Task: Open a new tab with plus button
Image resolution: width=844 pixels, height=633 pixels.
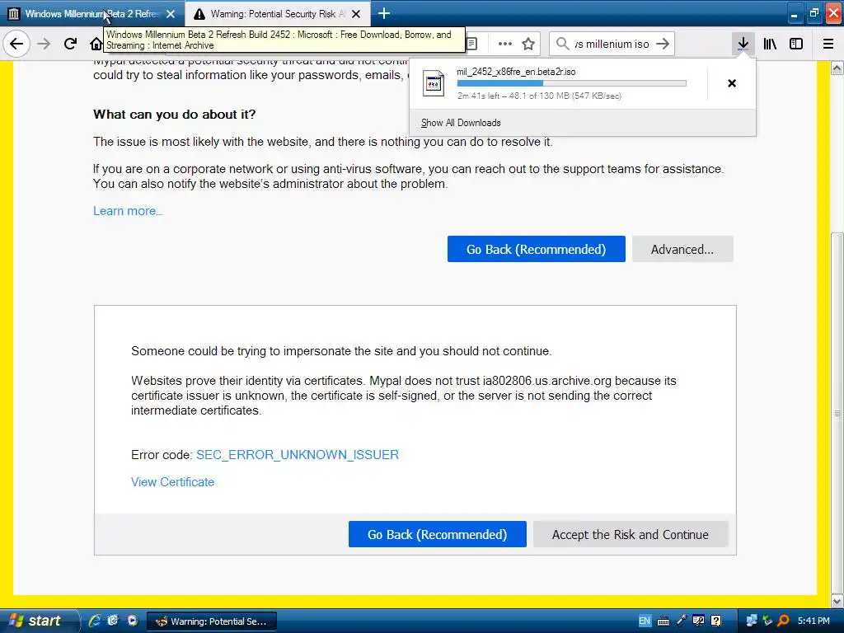Action: [384, 13]
